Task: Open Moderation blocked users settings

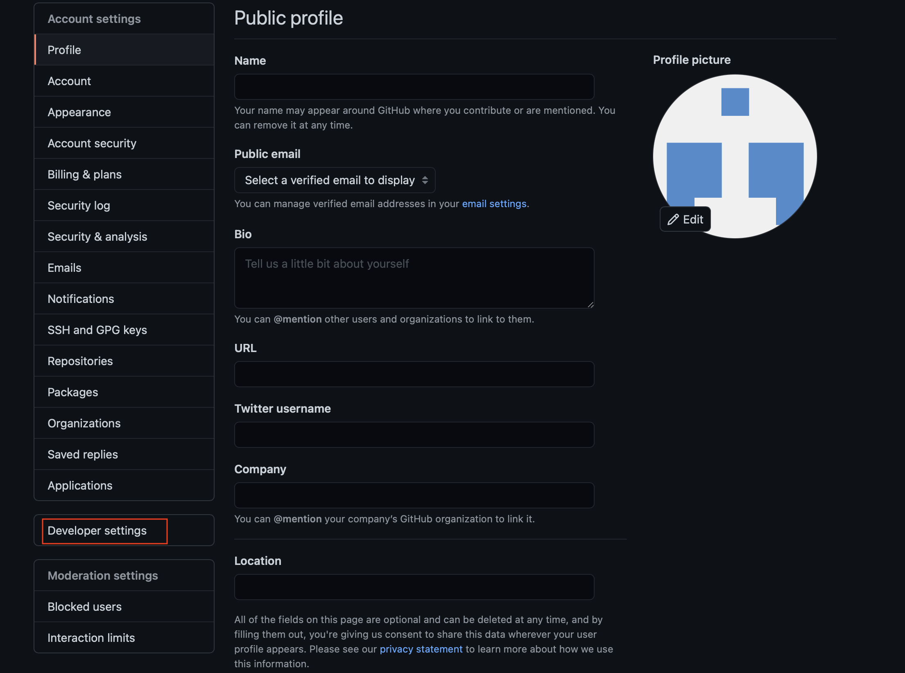Action: [x=84, y=607]
